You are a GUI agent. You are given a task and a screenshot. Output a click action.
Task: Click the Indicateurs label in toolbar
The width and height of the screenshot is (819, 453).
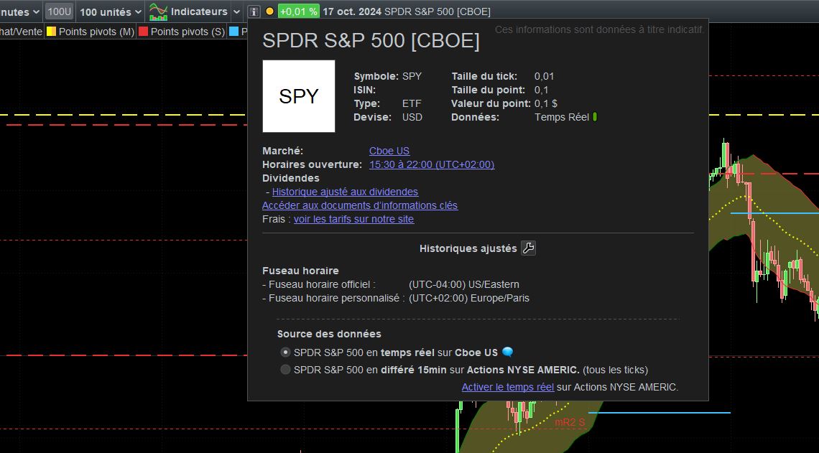point(199,11)
